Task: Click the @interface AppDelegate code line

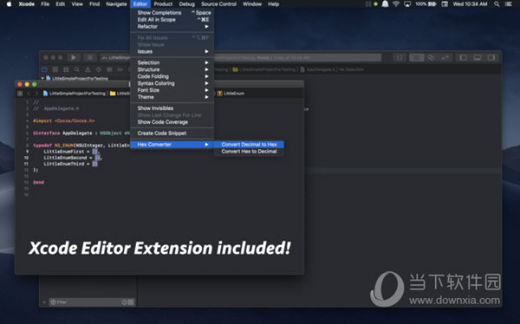Action: 81,133
